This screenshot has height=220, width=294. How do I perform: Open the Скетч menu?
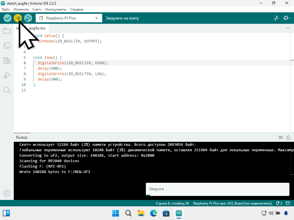pyautogui.click(x=37, y=9)
